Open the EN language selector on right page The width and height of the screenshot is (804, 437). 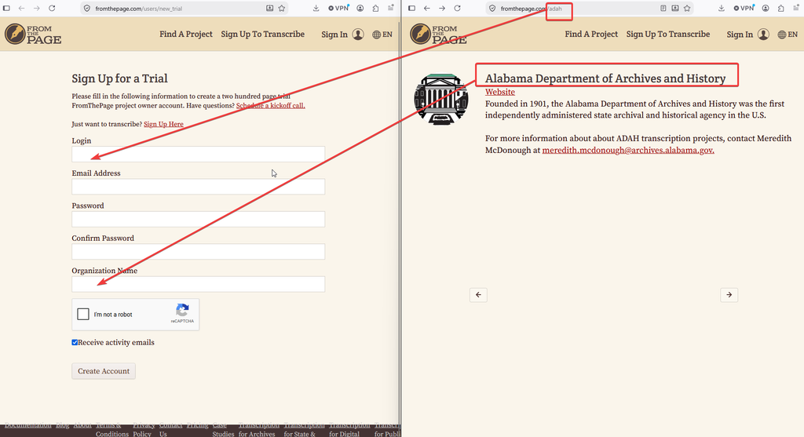tap(788, 35)
